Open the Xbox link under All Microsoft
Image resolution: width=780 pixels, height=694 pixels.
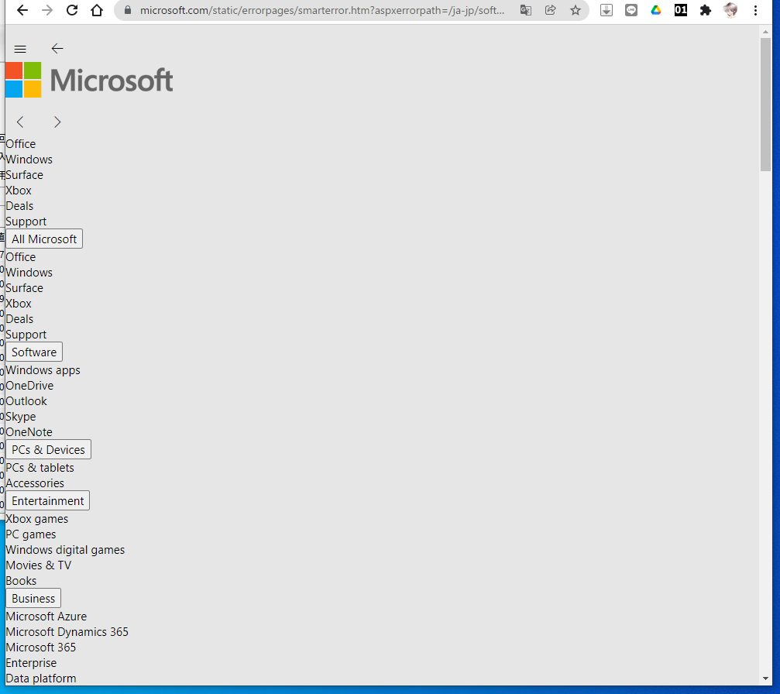[x=19, y=303]
